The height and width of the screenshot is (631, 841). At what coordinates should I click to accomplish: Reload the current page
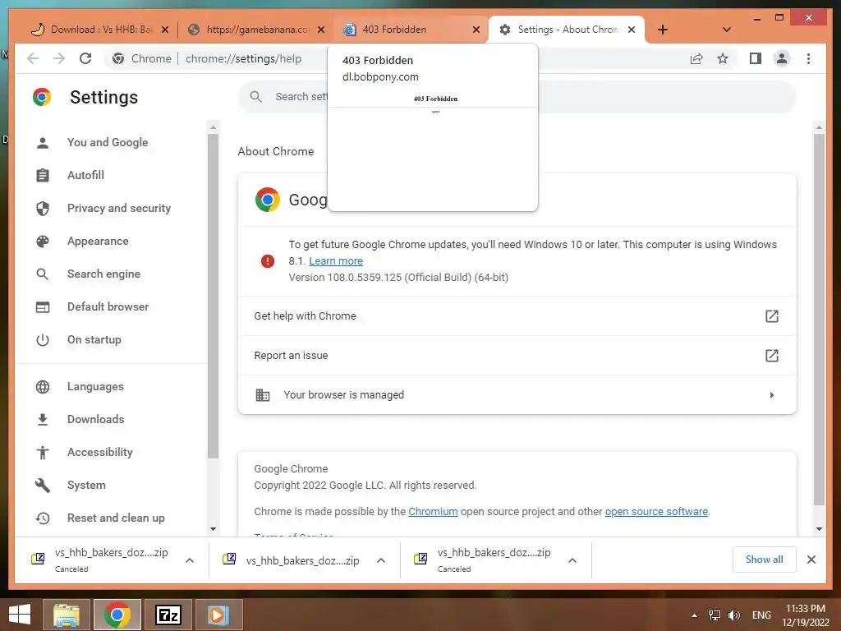pos(85,58)
